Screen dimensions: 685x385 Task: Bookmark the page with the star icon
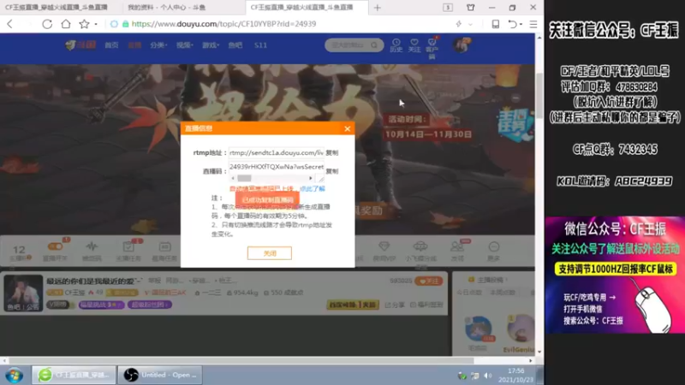pos(84,24)
